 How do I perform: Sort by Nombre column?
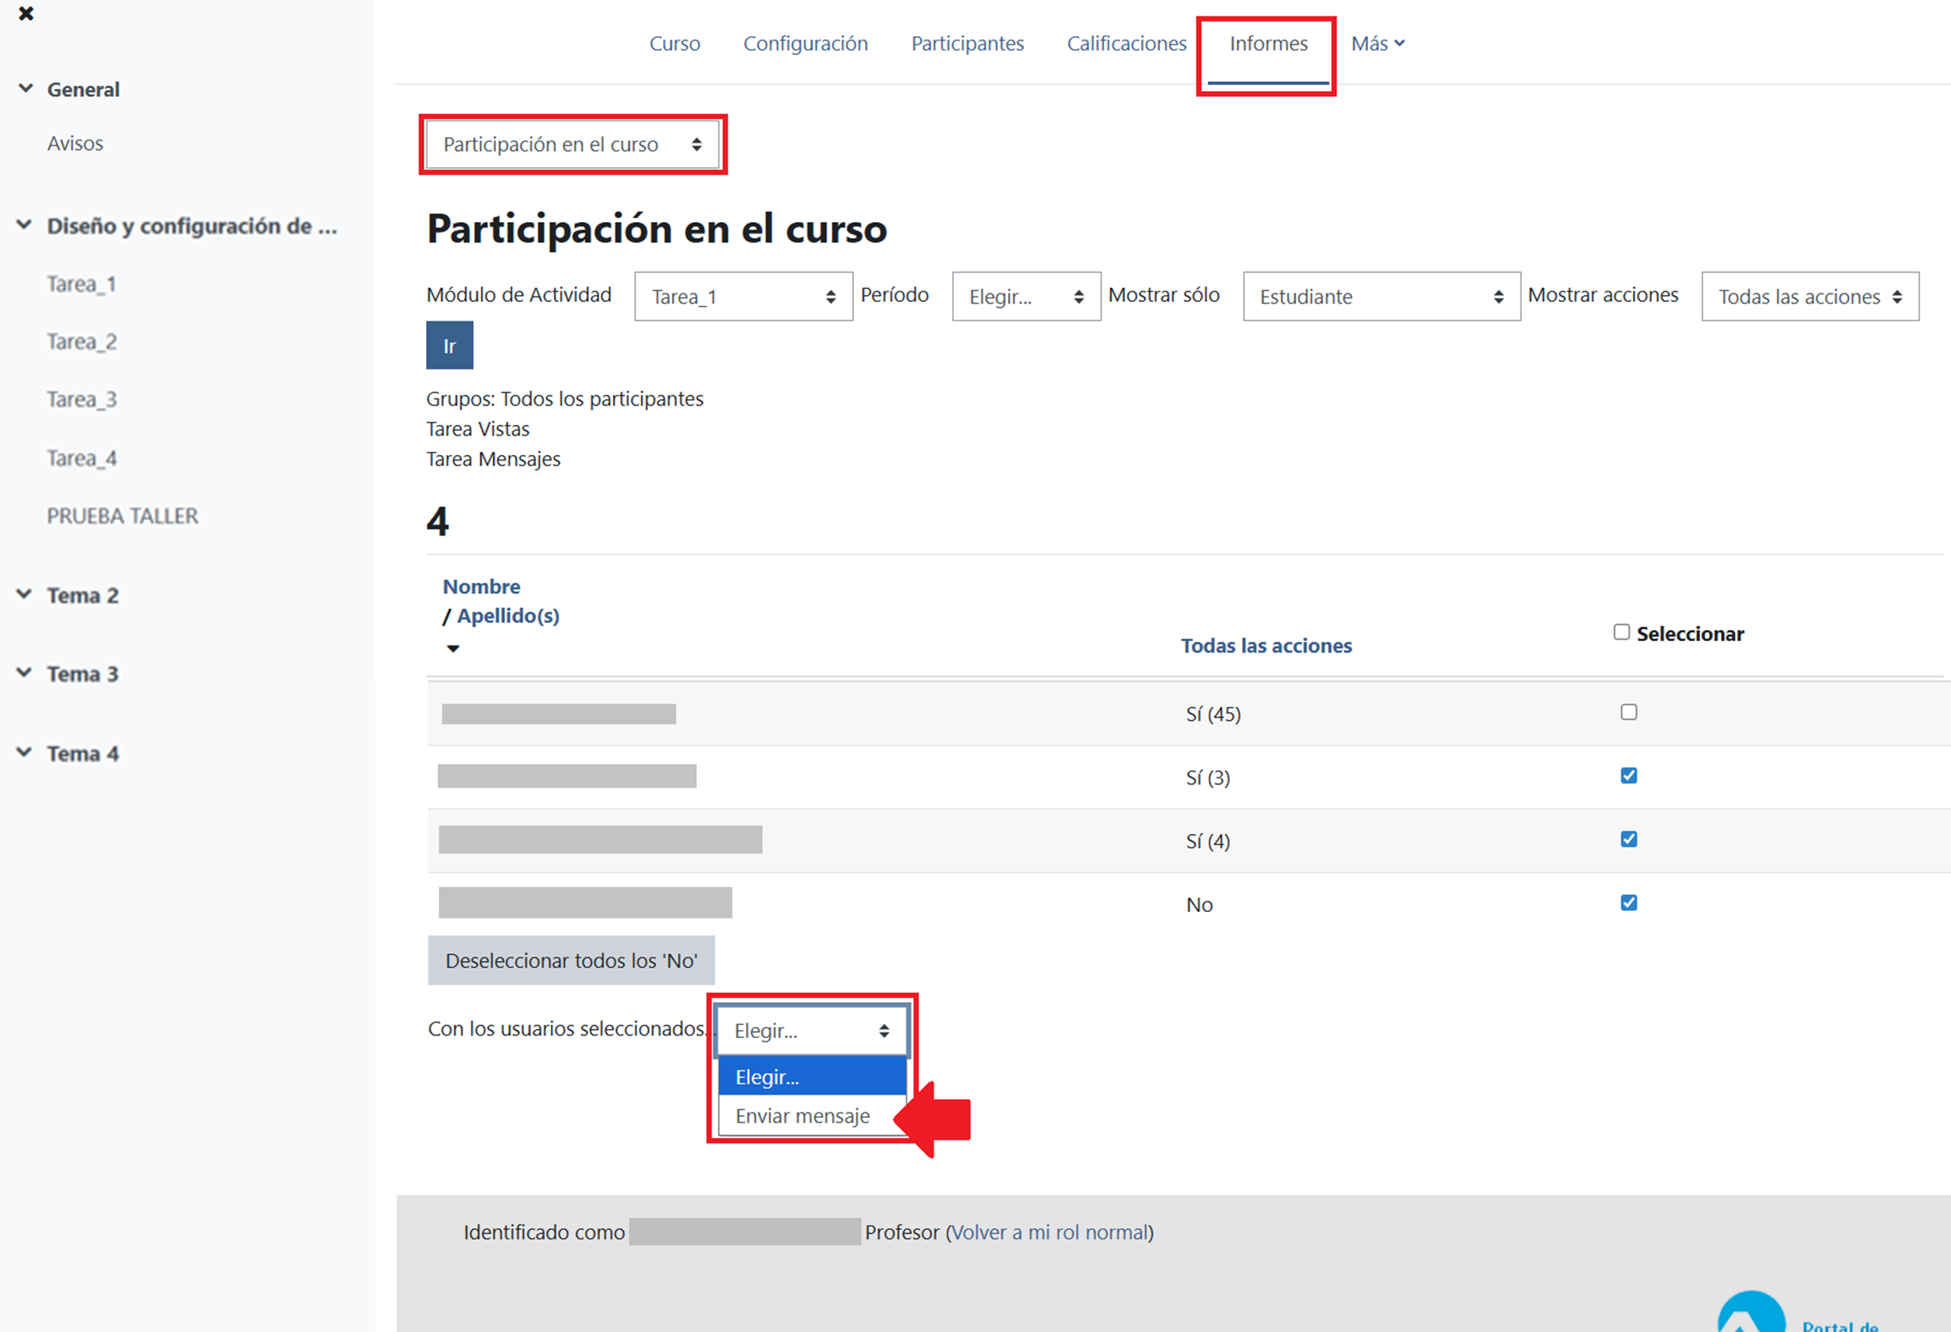coord(481,586)
